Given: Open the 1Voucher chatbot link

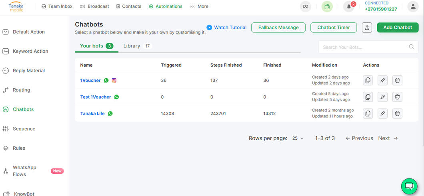Looking at the screenshot, I should click(90, 81).
